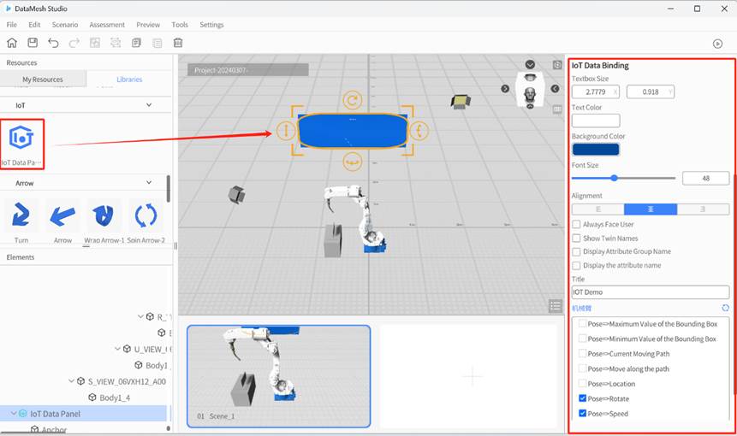Pick the Turn arrow resource
737x436 pixels.
click(21, 216)
